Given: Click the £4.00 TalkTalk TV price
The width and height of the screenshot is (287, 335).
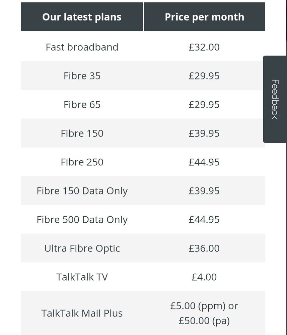Looking at the screenshot, I should pyautogui.click(x=204, y=277).
